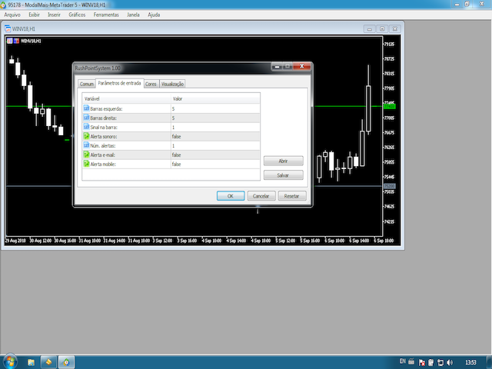Click the green 77410 price label
Screen dimensions: 492x369
pyautogui.click(x=390, y=106)
